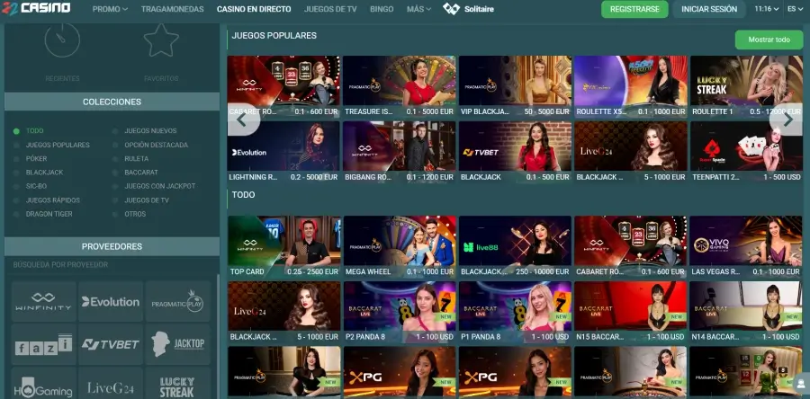Screen dimensions: 810x399
Task: Open the P1 Panda 8 game thumbnail
Action: pyautogui.click(x=515, y=306)
